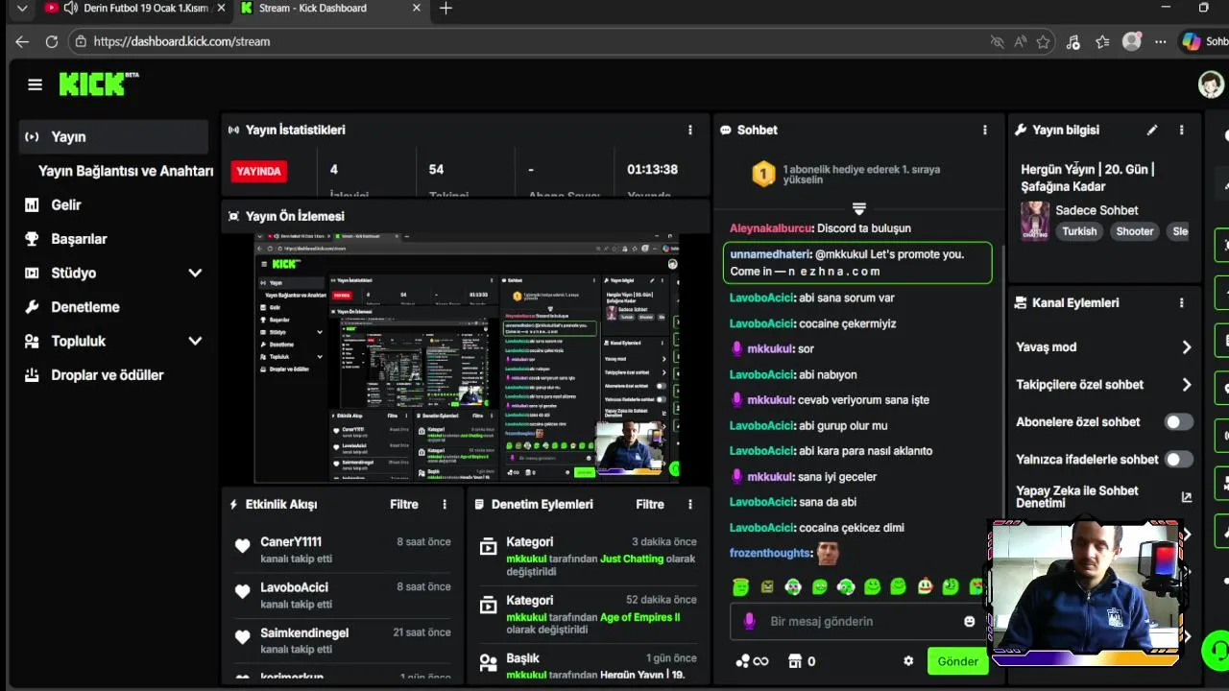Open the browser tab list dropdown
The height and width of the screenshot is (691, 1229).
point(21,8)
